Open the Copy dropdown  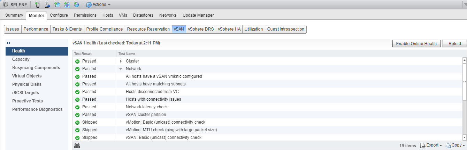click(455, 145)
